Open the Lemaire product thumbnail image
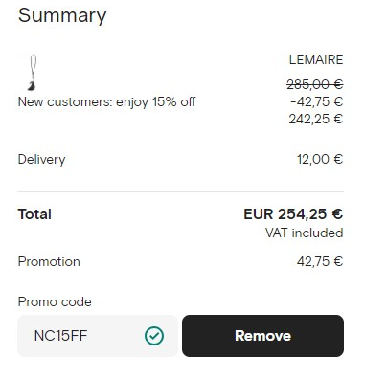 pos(33,73)
